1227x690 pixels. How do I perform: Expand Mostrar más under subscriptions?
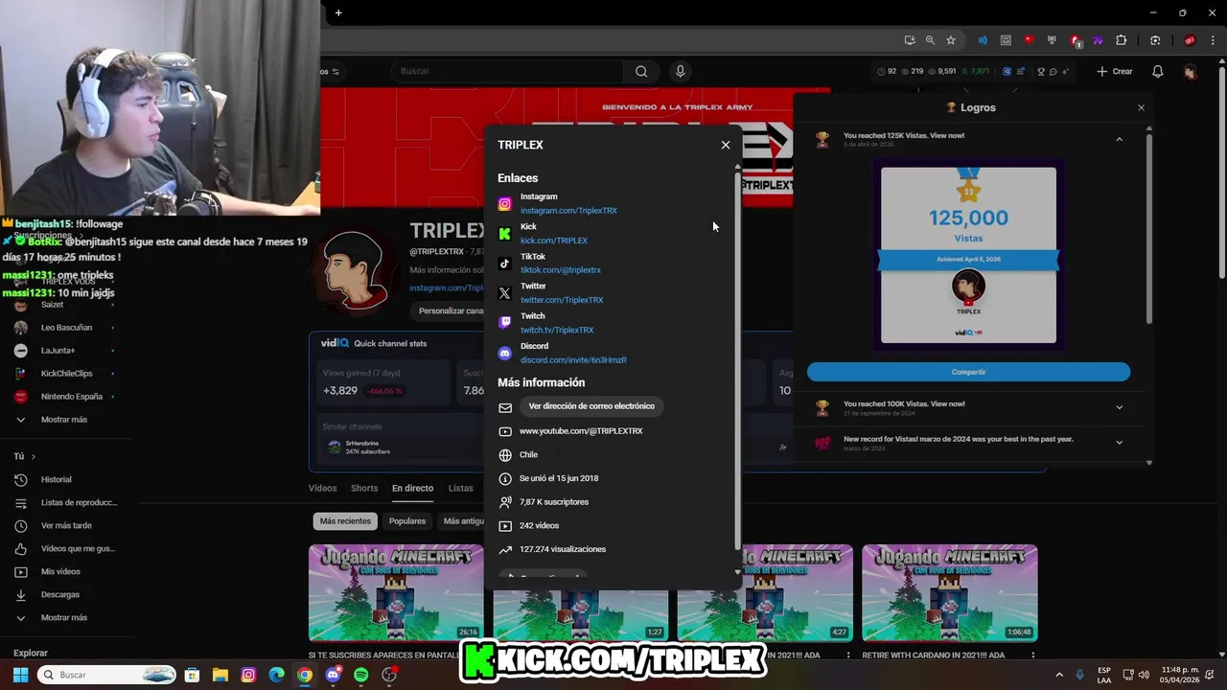pos(63,420)
